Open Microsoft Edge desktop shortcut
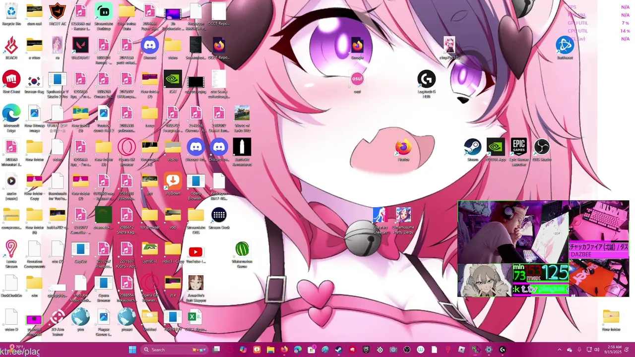The width and height of the screenshot is (635, 357). (11, 119)
